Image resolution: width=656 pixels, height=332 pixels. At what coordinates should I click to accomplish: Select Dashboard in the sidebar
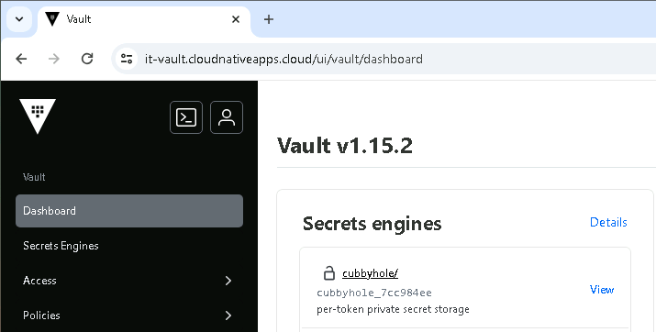tap(129, 211)
